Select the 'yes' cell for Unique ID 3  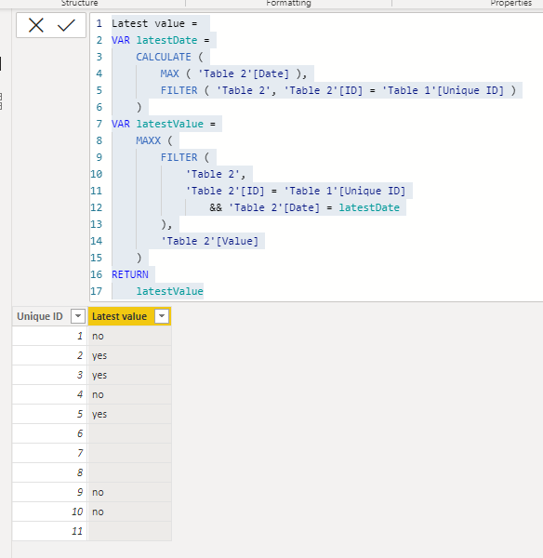129,375
